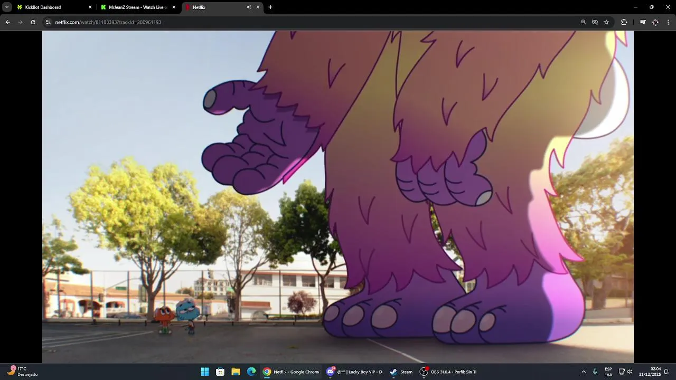Bookmark this page with the star
The width and height of the screenshot is (676, 380).
(x=606, y=22)
